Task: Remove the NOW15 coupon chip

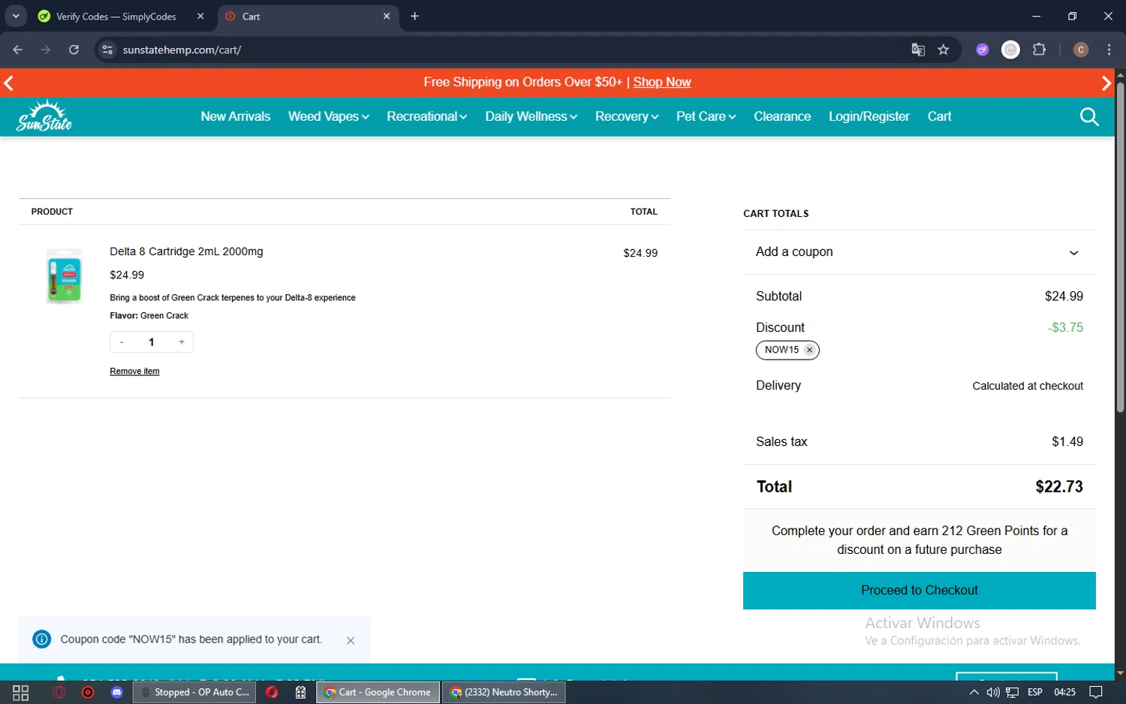Action: point(809,350)
